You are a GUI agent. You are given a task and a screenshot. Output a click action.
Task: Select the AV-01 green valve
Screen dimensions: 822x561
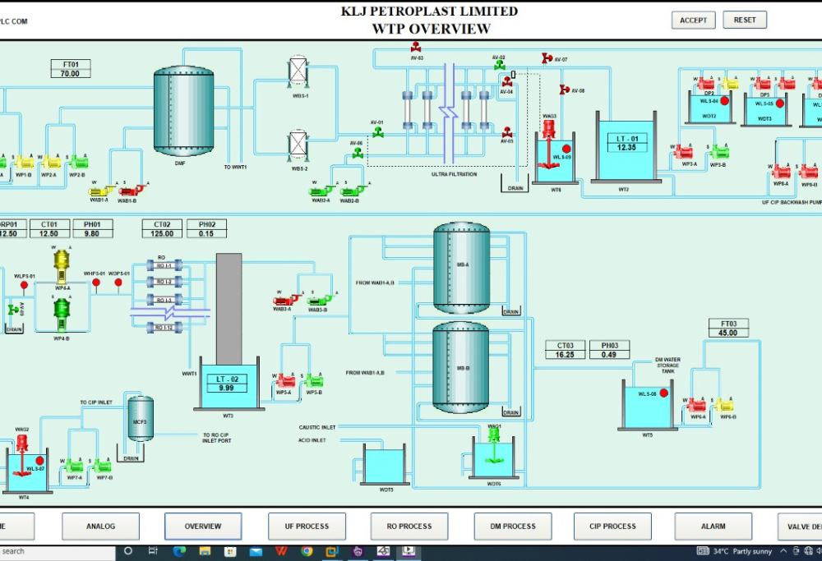(x=378, y=132)
